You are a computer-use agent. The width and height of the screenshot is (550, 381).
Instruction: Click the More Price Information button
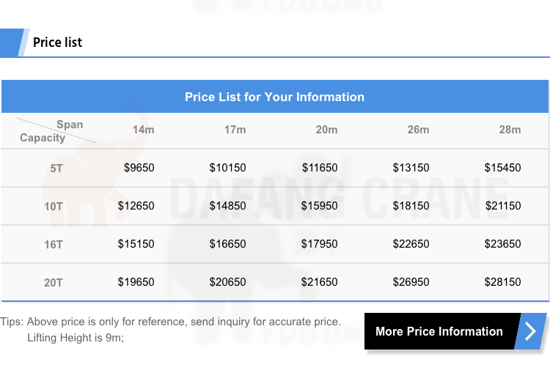(x=455, y=331)
